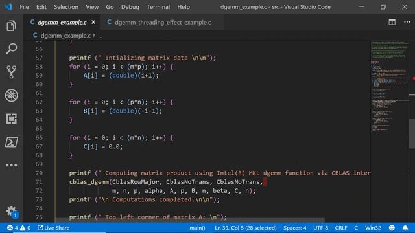Restore down the VS Code window
Screen dimensions: 415x233
click(383, 7)
